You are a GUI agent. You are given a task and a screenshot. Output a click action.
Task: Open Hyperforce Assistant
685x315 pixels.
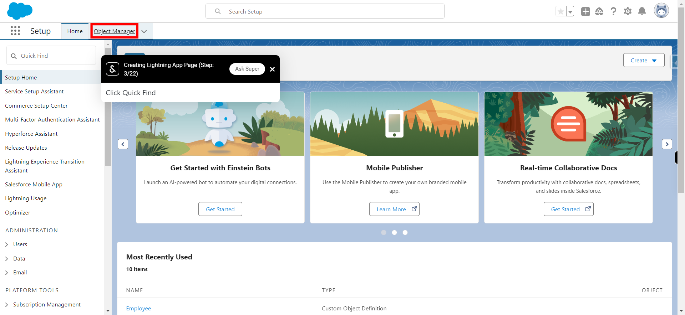31,134
